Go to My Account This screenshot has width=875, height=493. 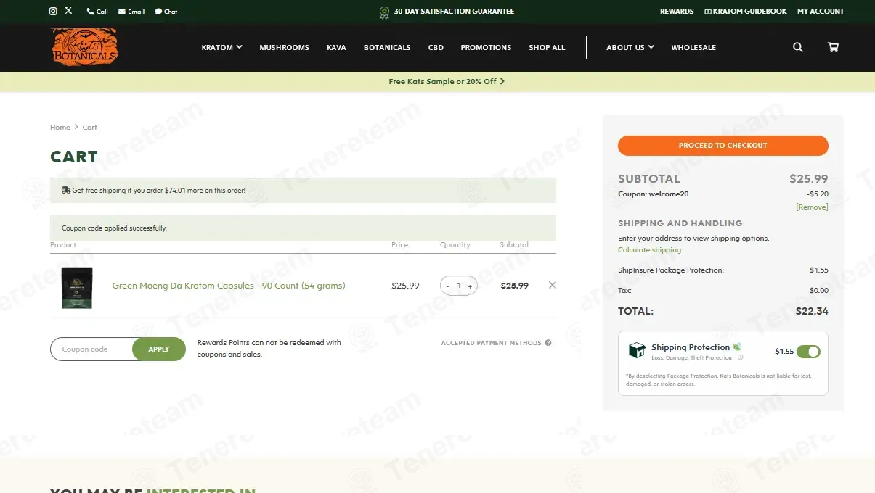coord(821,12)
